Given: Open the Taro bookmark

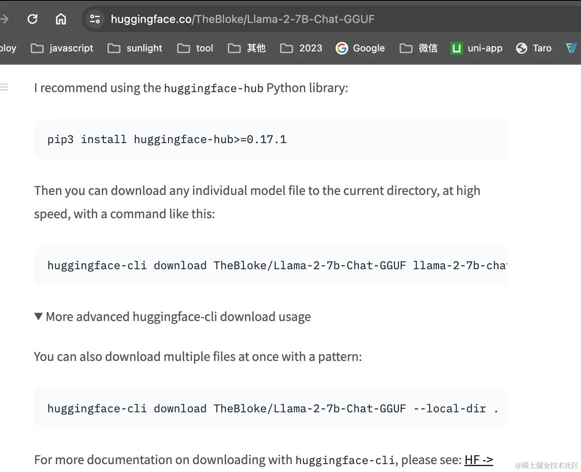Looking at the screenshot, I should point(534,48).
